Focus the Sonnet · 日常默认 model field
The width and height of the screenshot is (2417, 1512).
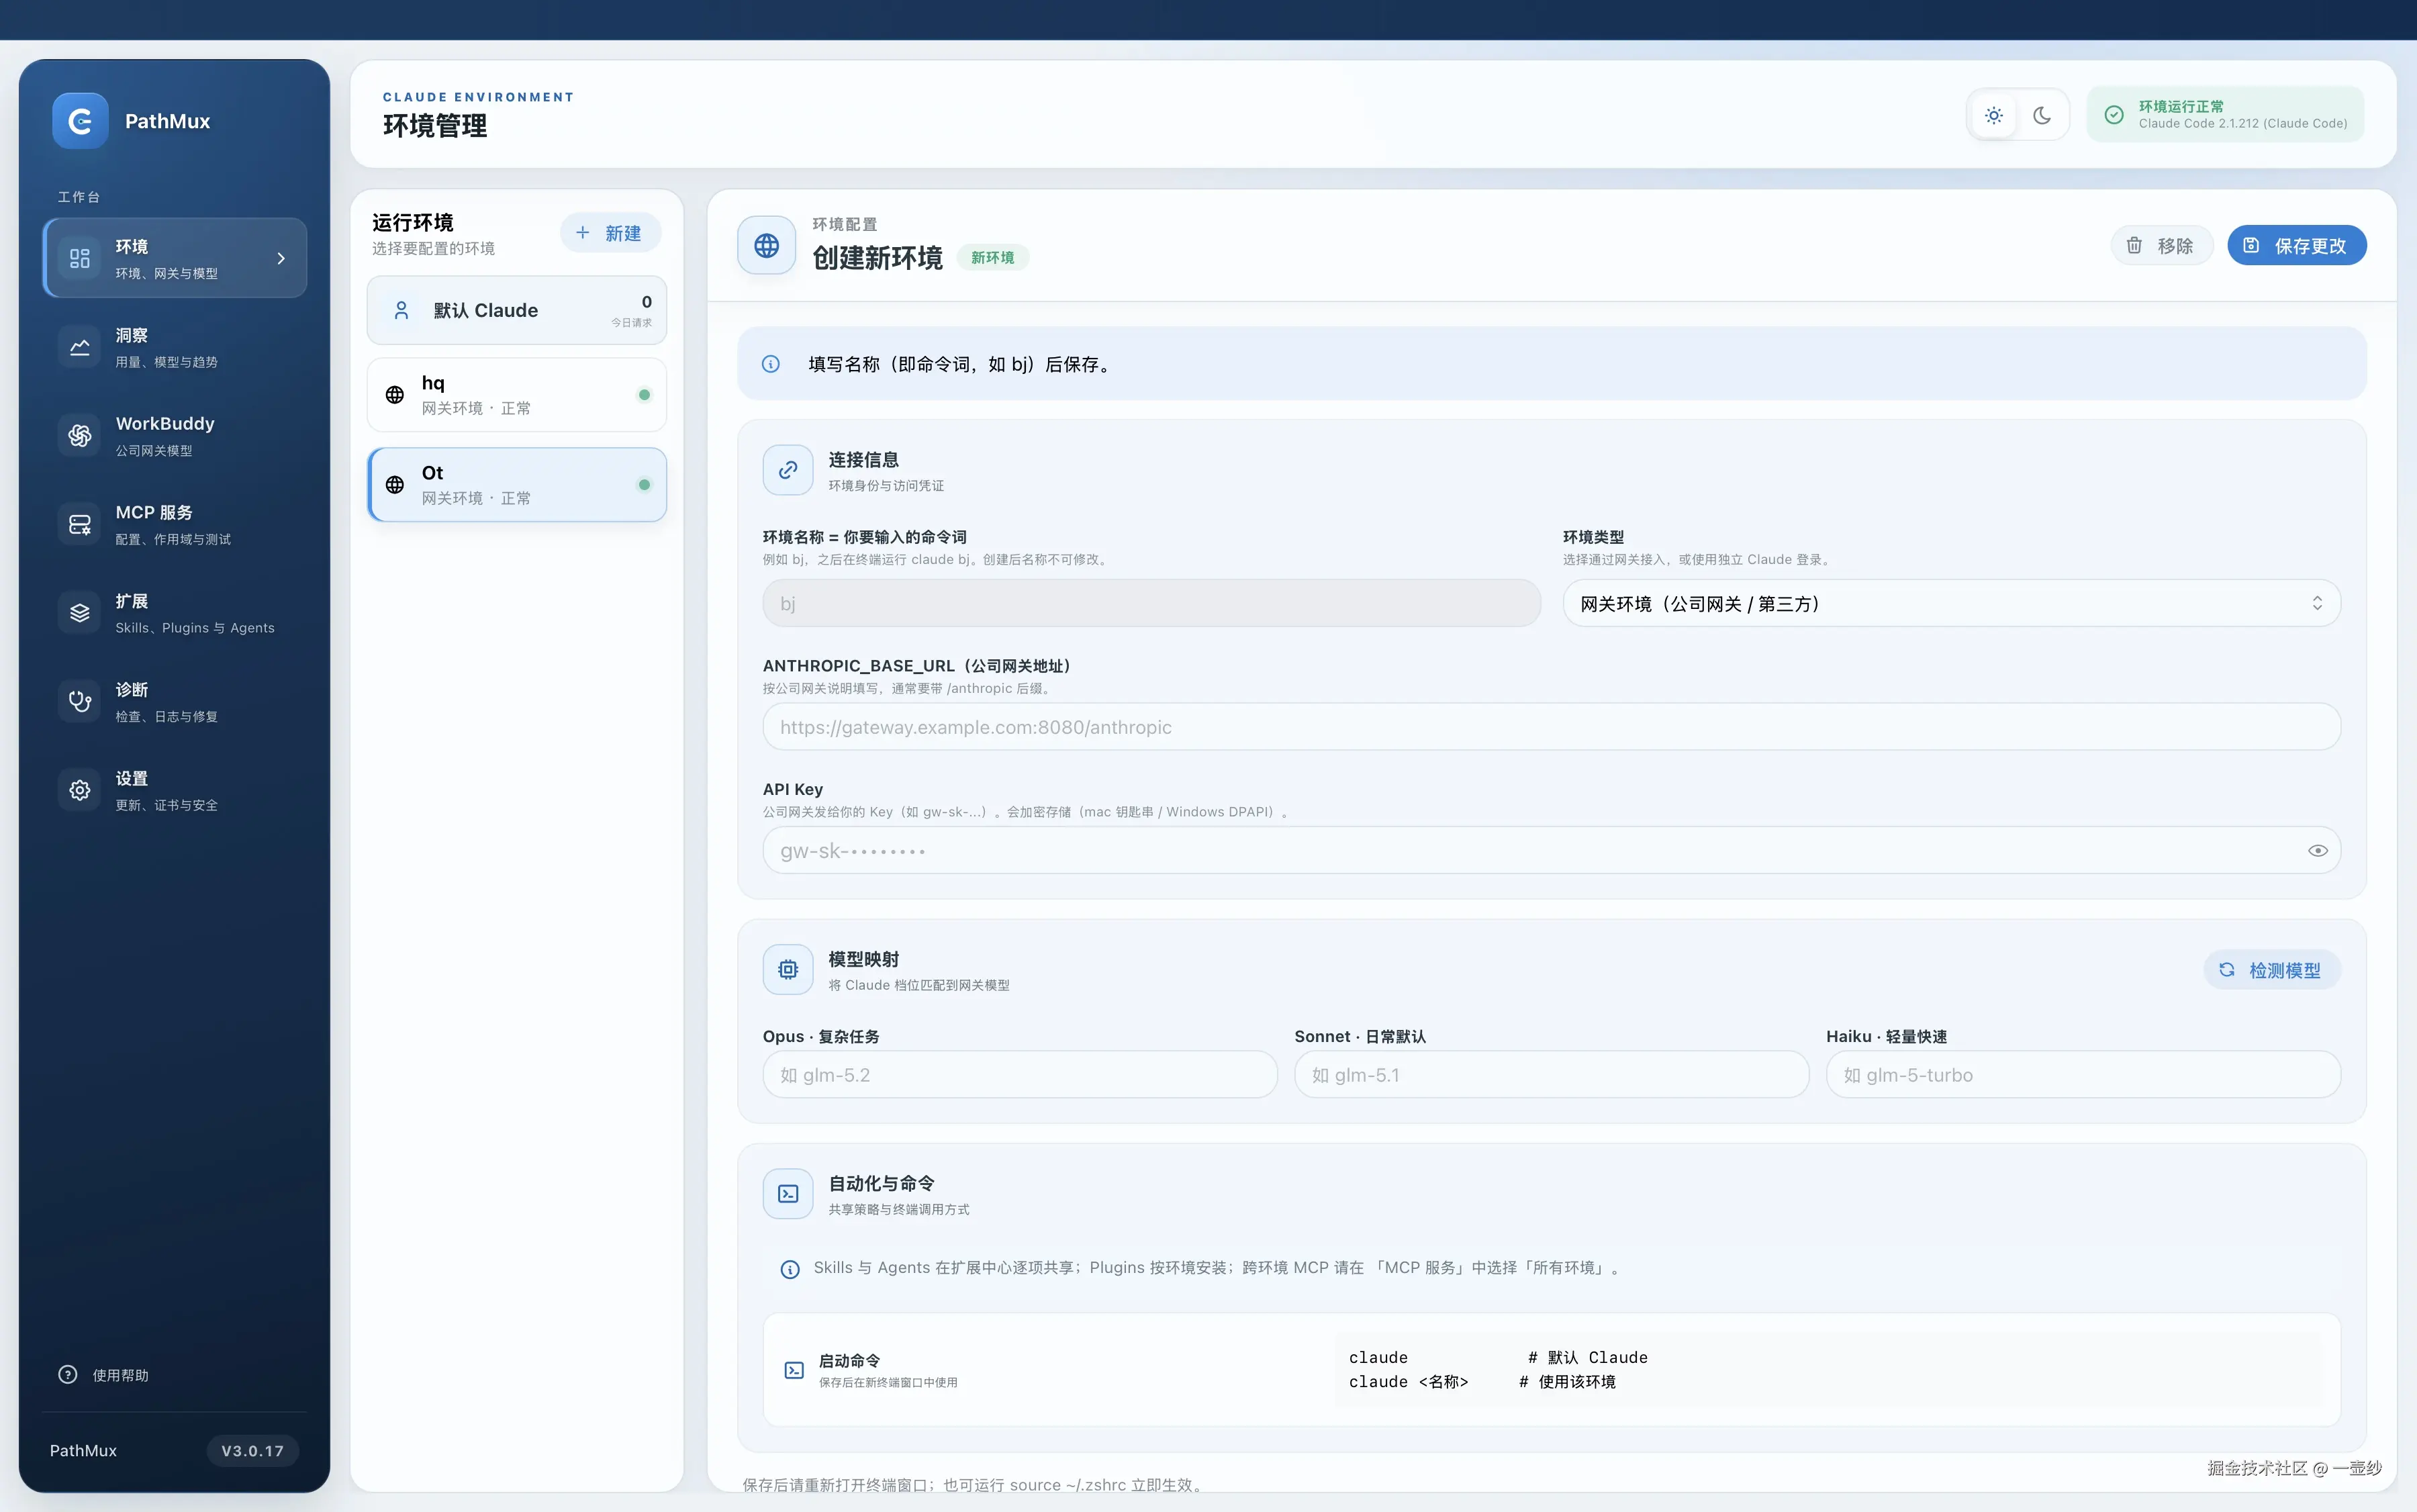(1552, 1075)
